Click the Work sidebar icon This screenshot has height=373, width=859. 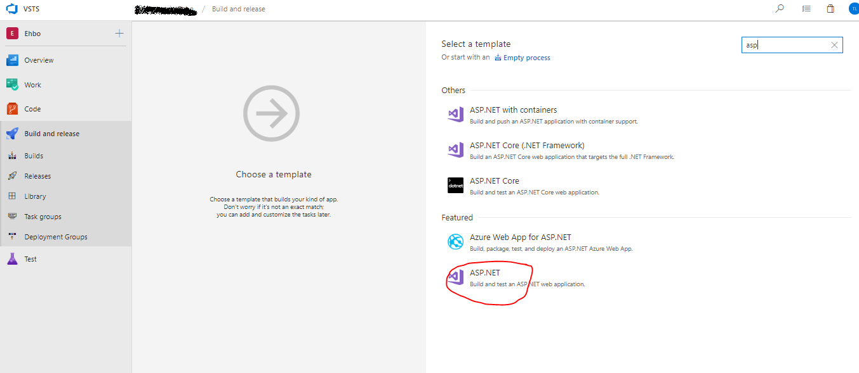(x=12, y=84)
